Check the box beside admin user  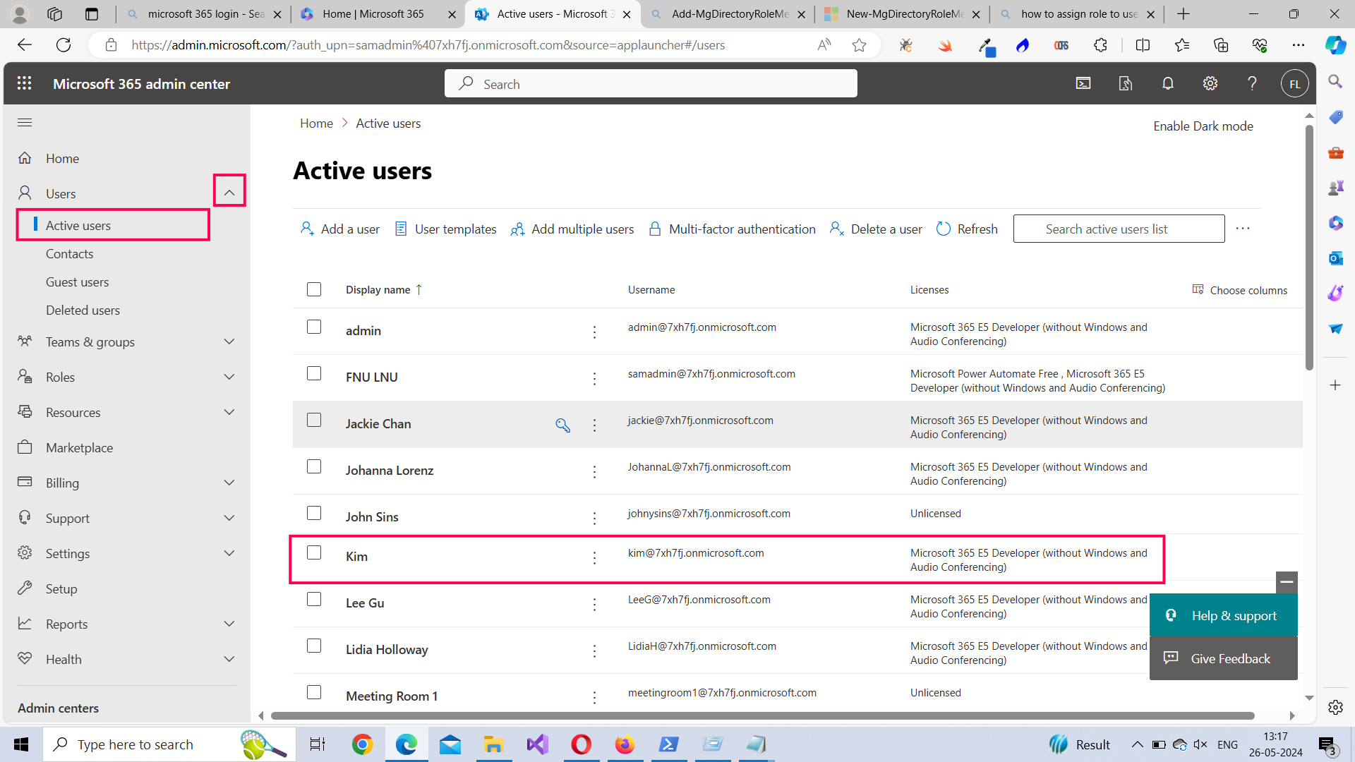[314, 327]
